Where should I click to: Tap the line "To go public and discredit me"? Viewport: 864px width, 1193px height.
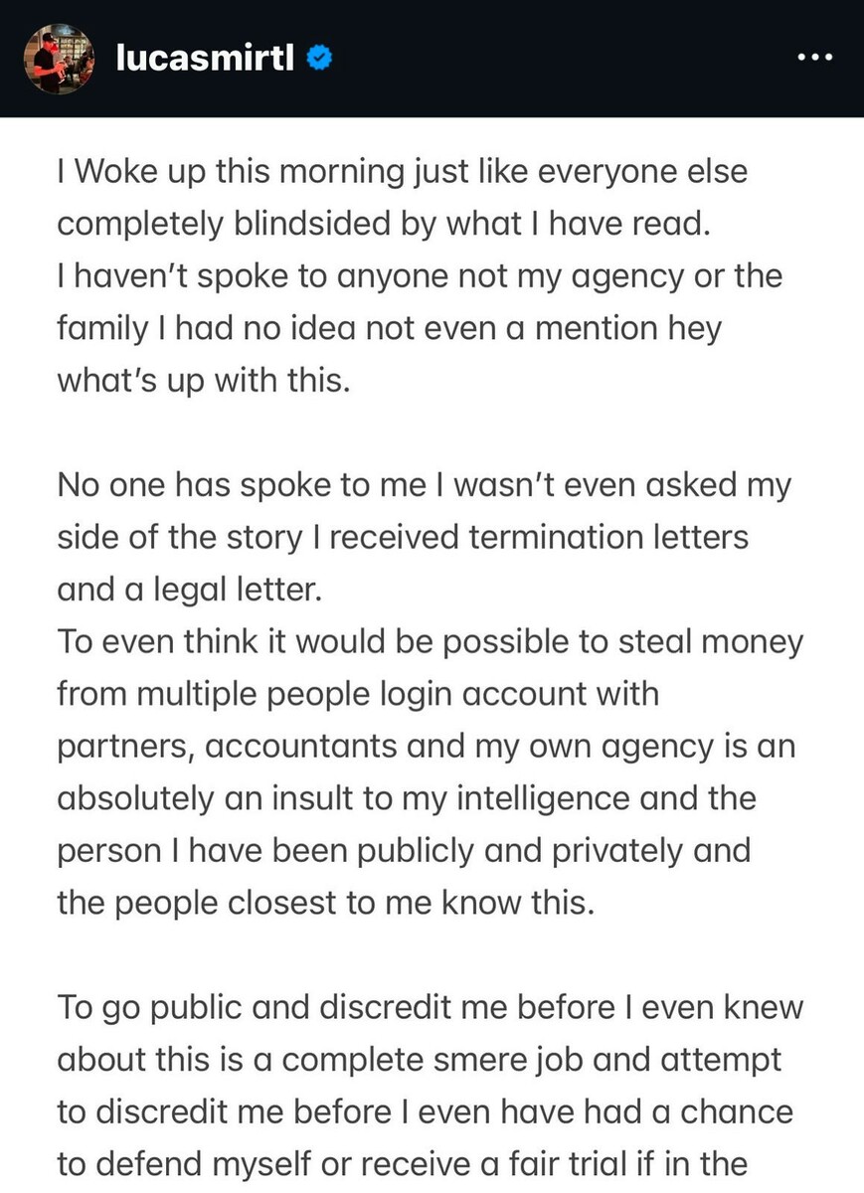click(x=430, y=1007)
